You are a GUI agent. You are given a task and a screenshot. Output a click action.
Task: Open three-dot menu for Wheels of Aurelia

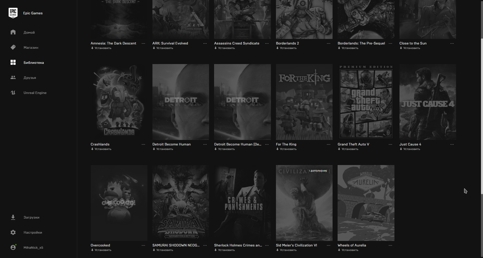390,245
